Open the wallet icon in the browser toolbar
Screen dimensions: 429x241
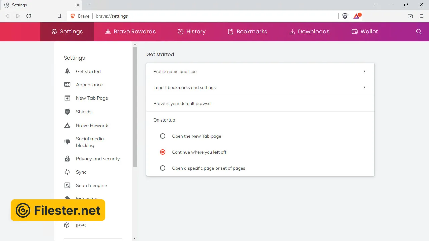pyautogui.click(x=410, y=16)
